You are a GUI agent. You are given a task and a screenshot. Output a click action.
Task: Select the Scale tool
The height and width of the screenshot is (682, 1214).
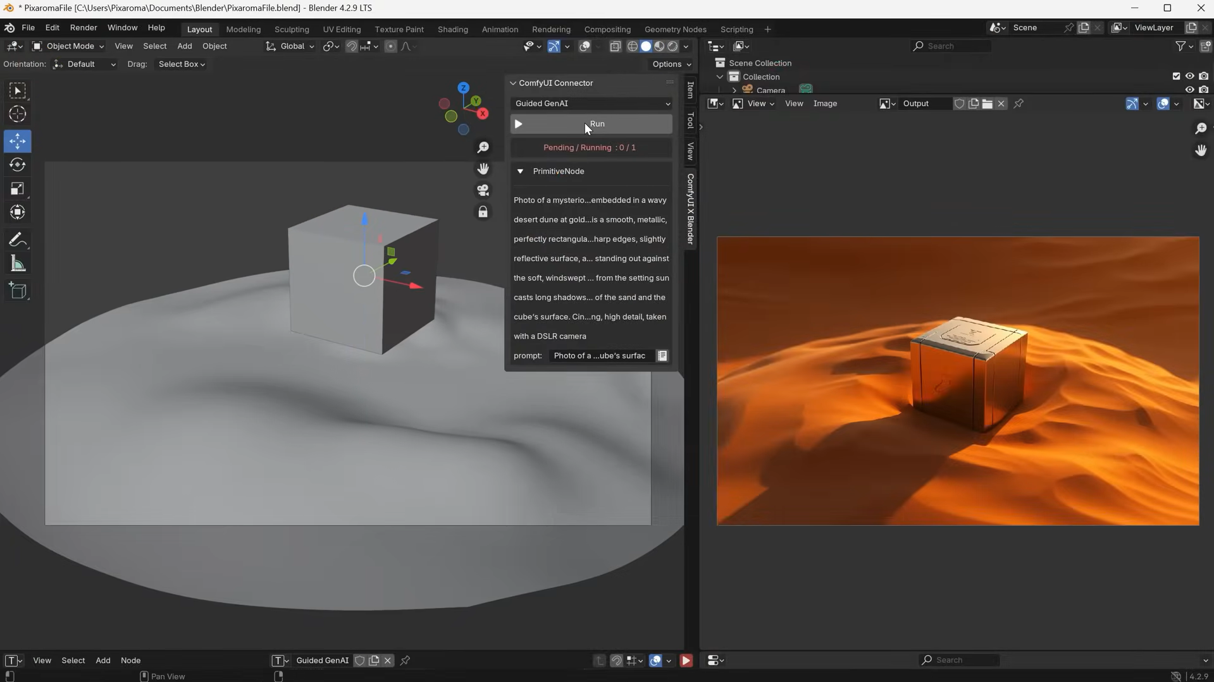point(18,188)
